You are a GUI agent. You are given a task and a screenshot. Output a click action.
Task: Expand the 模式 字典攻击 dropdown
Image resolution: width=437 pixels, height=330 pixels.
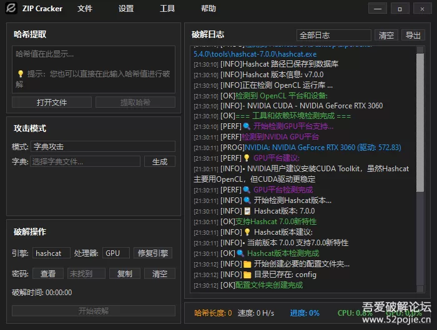103,146
